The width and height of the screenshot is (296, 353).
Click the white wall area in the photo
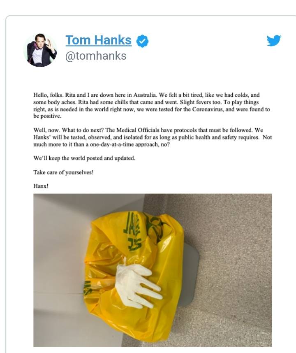[58, 248]
